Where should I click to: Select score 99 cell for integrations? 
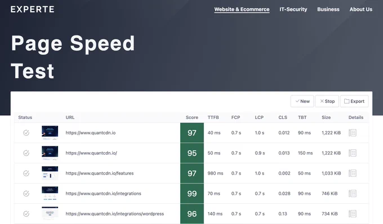(x=192, y=193)
